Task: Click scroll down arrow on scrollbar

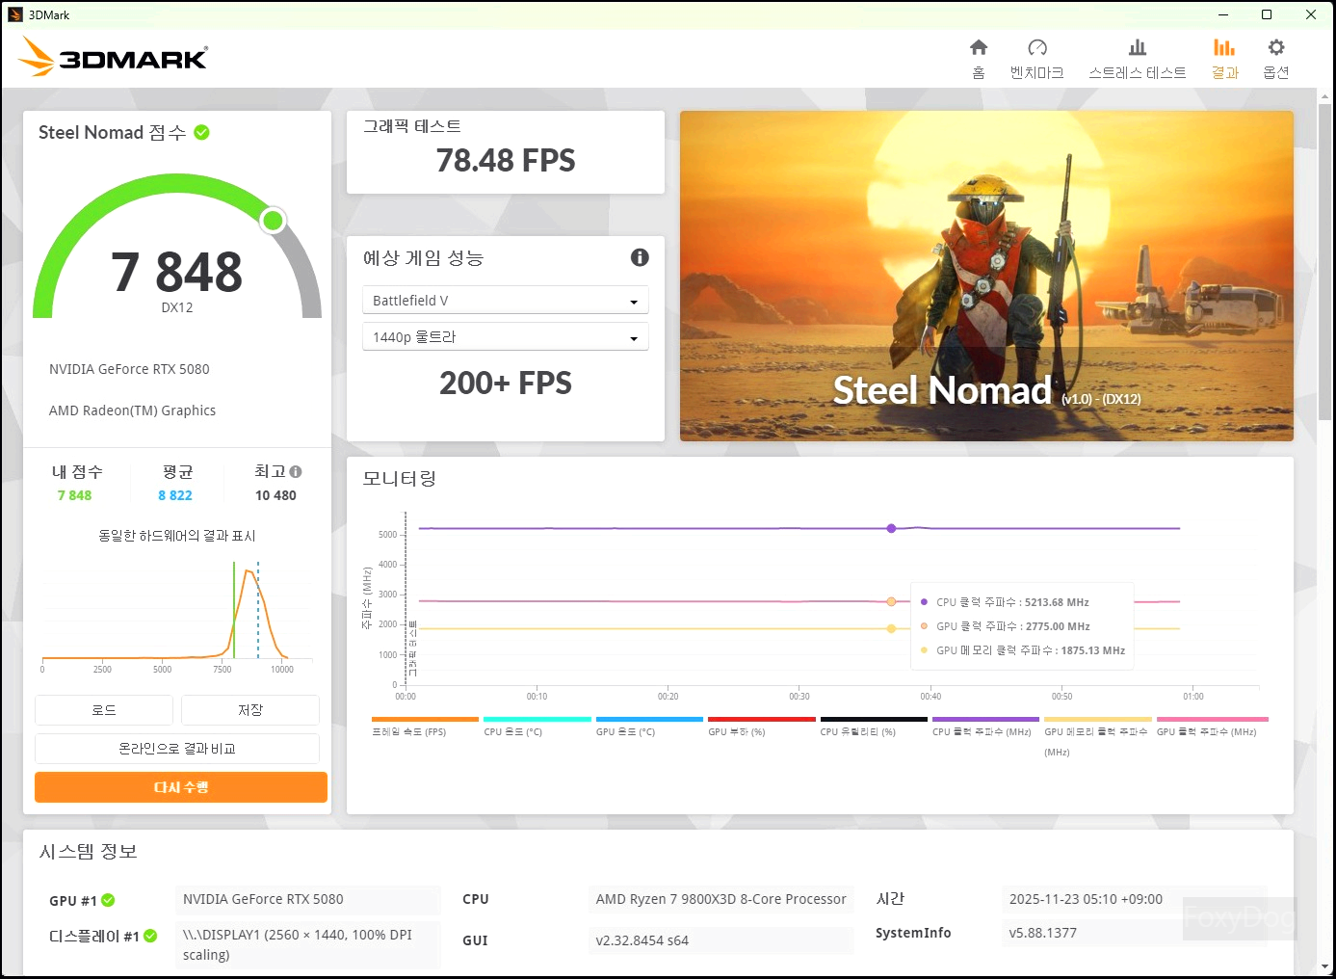Action: pos(1325,966)
